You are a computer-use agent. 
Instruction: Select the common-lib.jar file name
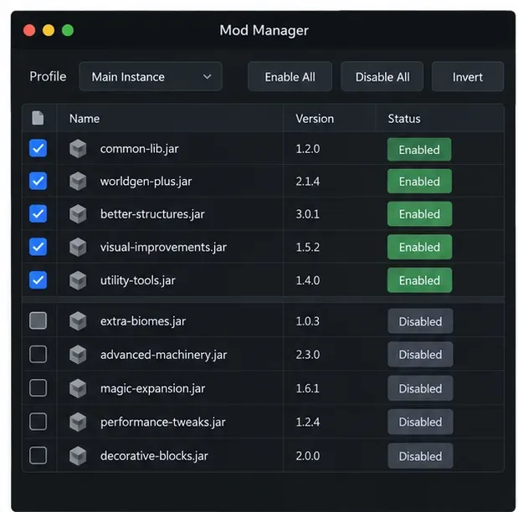[139, 149]
